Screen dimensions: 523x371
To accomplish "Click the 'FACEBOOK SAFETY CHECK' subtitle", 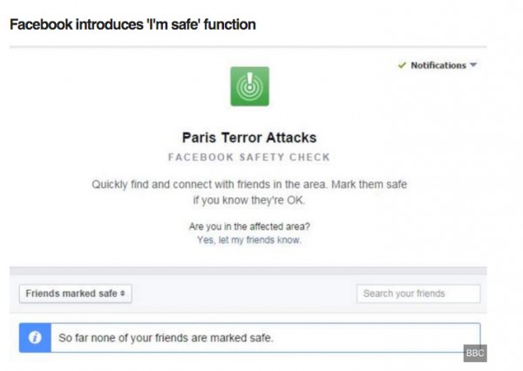I will coord(248,157).
